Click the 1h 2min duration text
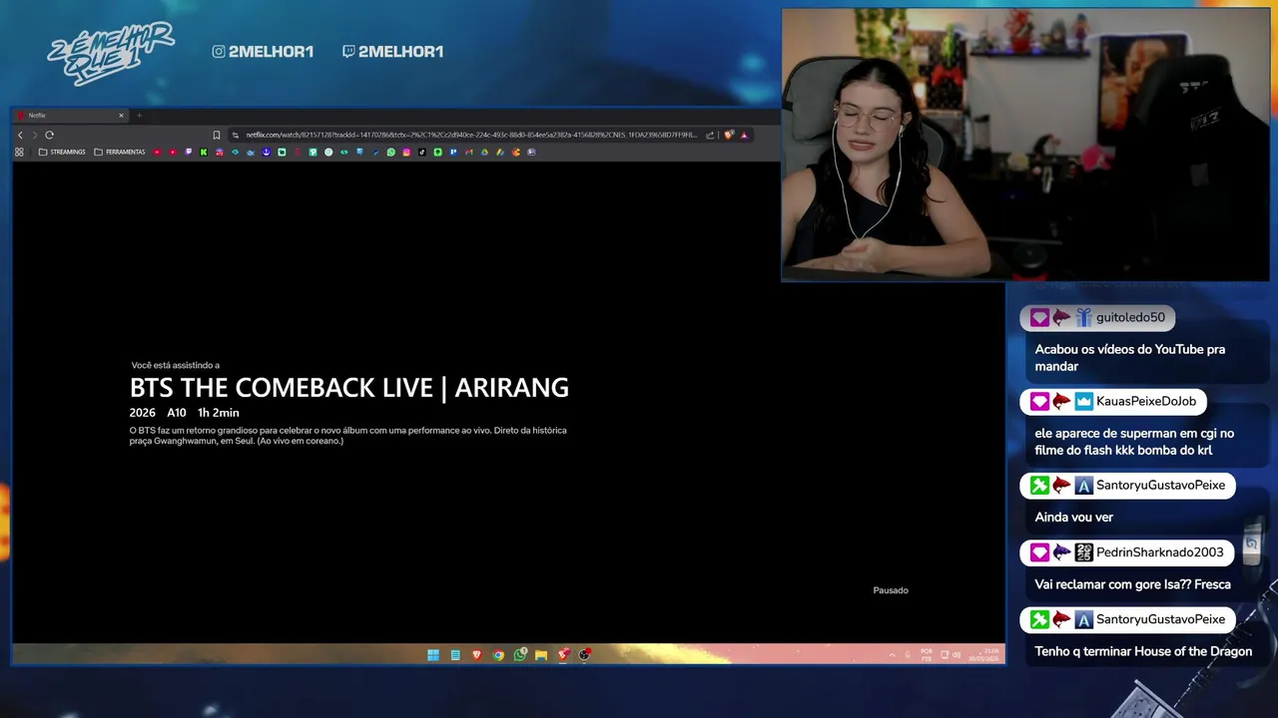This screenshot has width=1278, height=718. click(219, 413)
